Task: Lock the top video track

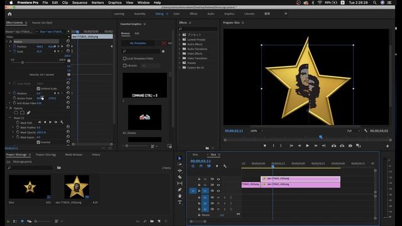Action: 199,179
